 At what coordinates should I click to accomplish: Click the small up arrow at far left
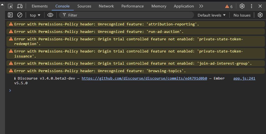2,4
